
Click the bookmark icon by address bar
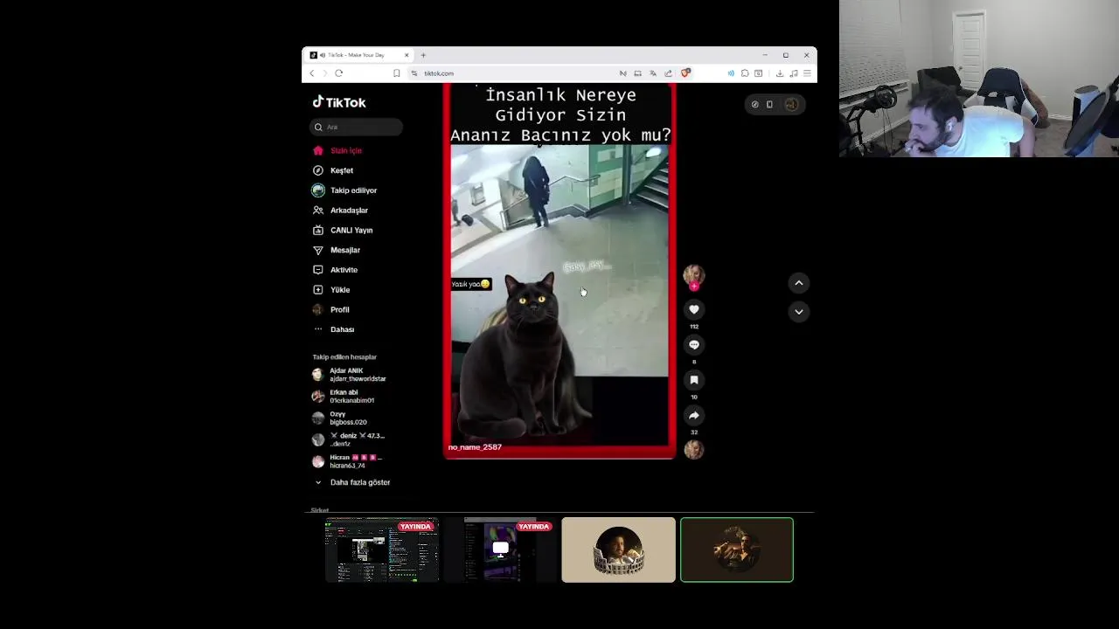[x=397, y=73]
